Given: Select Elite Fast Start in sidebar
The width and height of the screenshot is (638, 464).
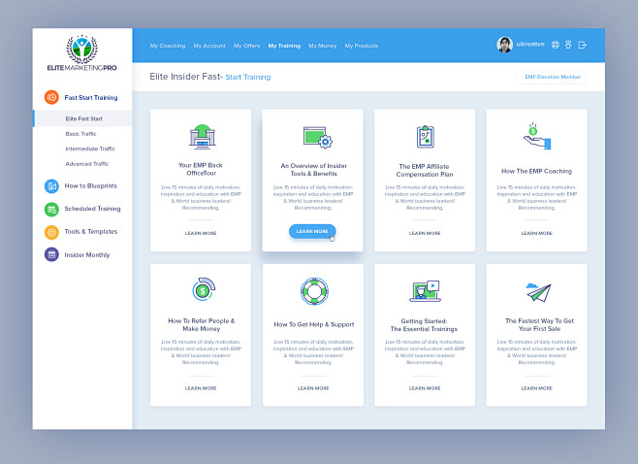Looking at the screenshot, I should [82, 118].
